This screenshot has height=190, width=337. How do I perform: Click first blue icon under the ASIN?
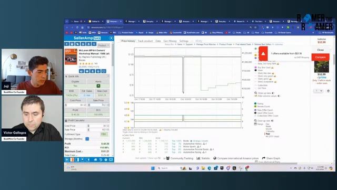tap(82, 71)
